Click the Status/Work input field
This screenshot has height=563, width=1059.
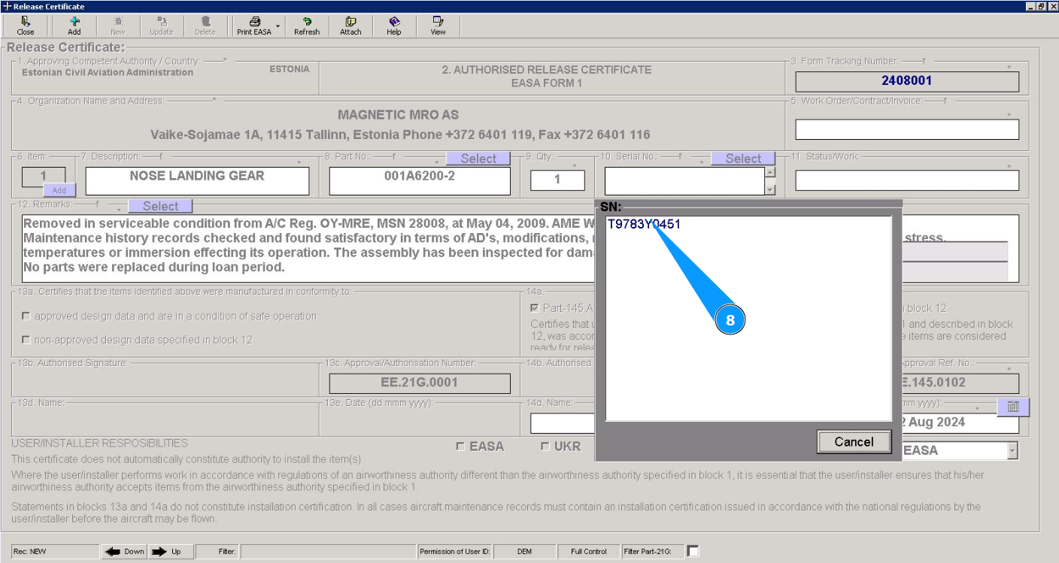coord(907,180)
